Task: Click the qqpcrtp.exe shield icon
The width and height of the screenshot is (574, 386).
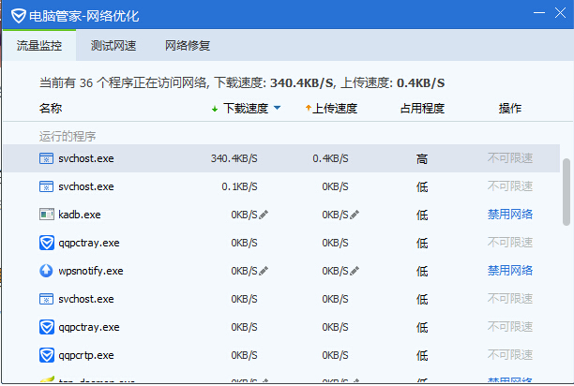Action: [47, 355]
